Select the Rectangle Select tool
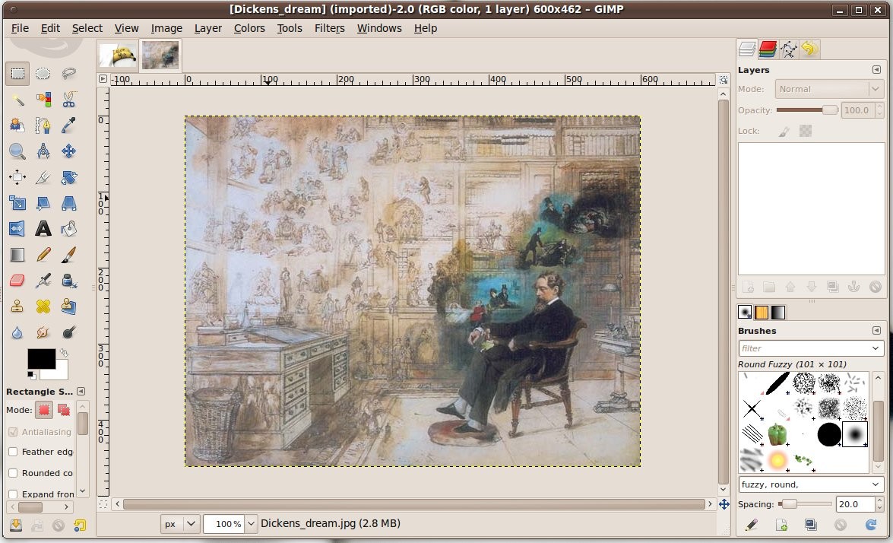 coord(17,74)
